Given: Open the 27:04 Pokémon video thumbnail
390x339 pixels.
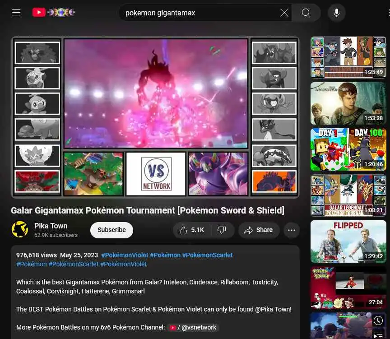Looking at the screenshot, I should pos(348,288).
